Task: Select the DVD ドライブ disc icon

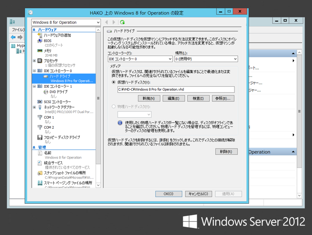Action: click(x=46, y=92)
